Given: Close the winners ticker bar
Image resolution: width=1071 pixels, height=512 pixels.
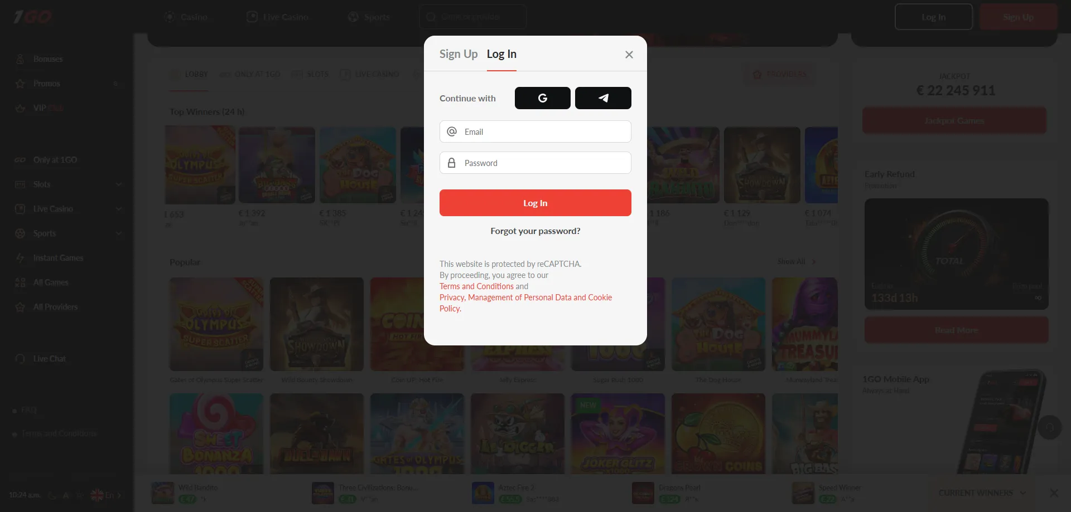Looking at the screenshot, I should [x=1054, y=493].
